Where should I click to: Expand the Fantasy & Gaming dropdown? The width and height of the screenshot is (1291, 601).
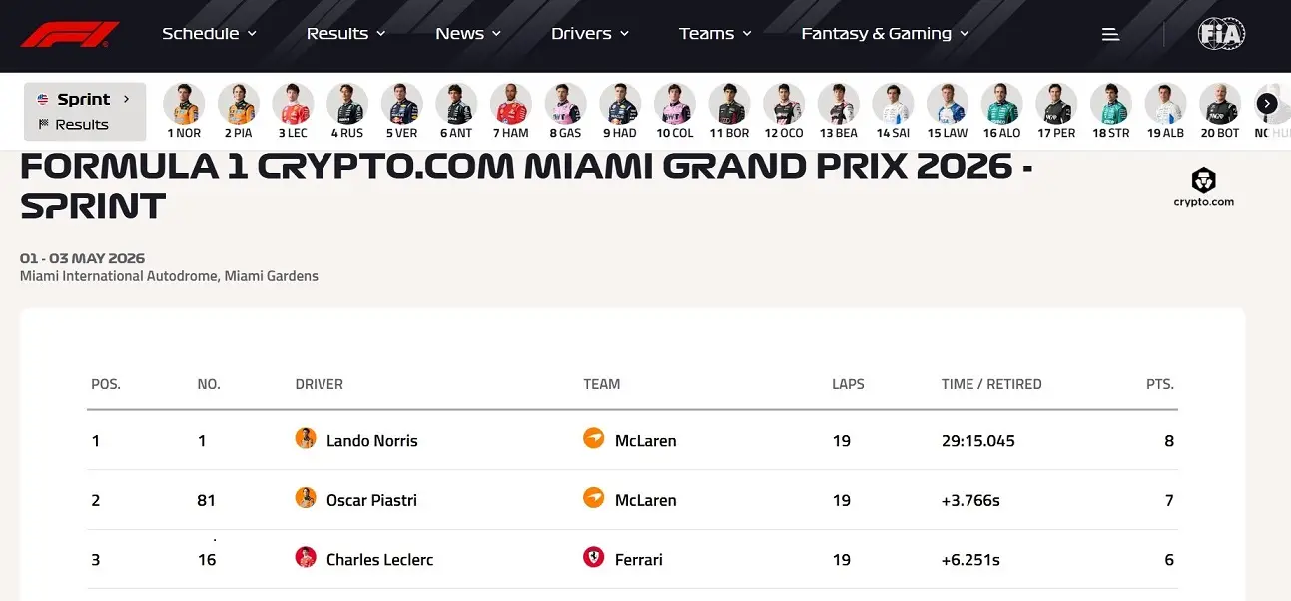click(x=886, y=34)
